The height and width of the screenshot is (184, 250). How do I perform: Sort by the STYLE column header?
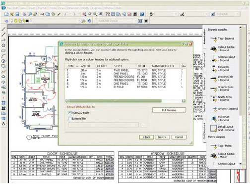pyautogui.click(x=119, y=66)
